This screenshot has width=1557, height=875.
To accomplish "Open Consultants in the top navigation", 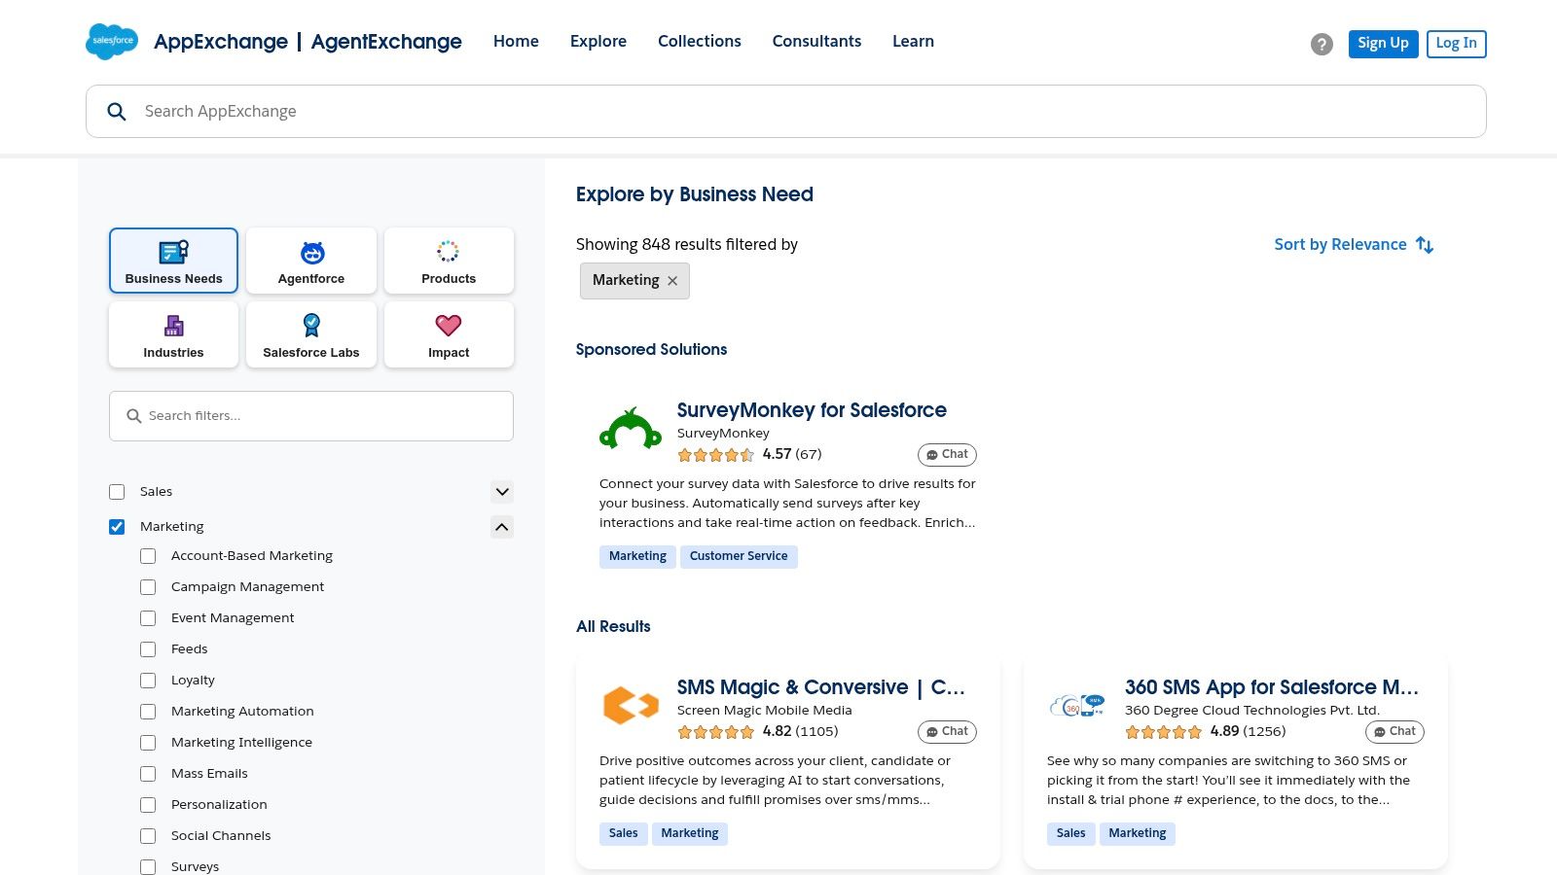I will (816, 42).
